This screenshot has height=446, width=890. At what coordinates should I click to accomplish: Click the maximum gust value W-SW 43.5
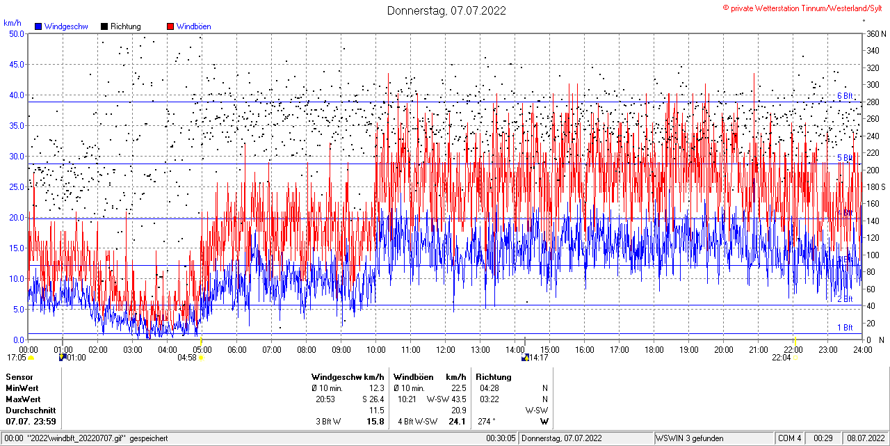coord(446,399)
